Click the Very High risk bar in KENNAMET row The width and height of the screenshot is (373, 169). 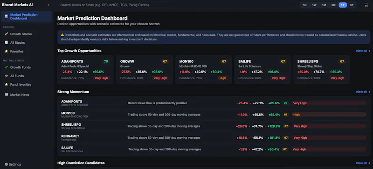point(329,138)
